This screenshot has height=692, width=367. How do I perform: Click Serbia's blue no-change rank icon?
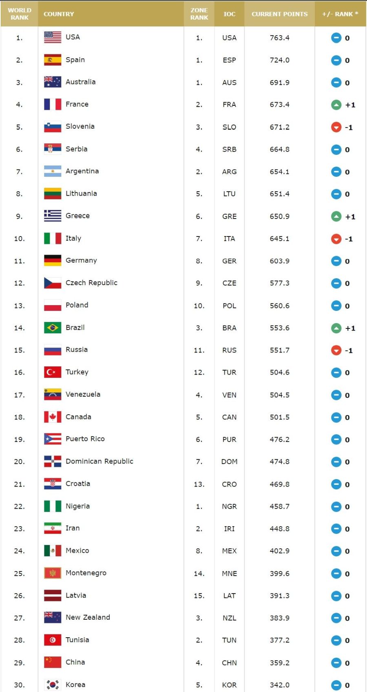pos(336,150)
